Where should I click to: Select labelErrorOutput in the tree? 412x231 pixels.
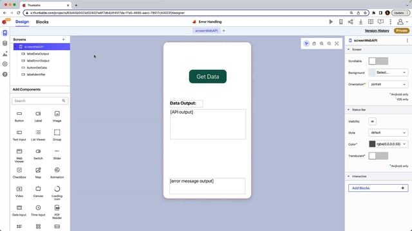click(38, 60)
